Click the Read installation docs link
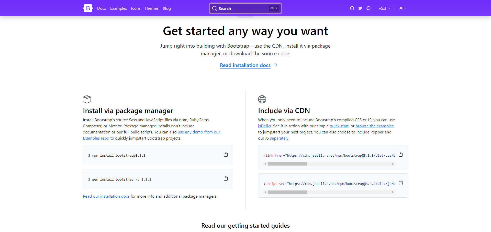This screenshot has width=491, height=232. coord(245,65)
